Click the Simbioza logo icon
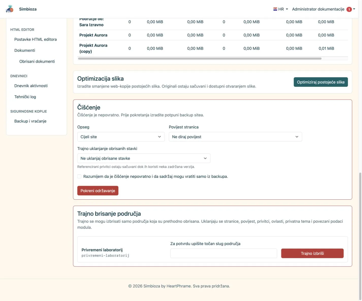The width and height of the screenshot is (362, 301). tap(10, 9)
